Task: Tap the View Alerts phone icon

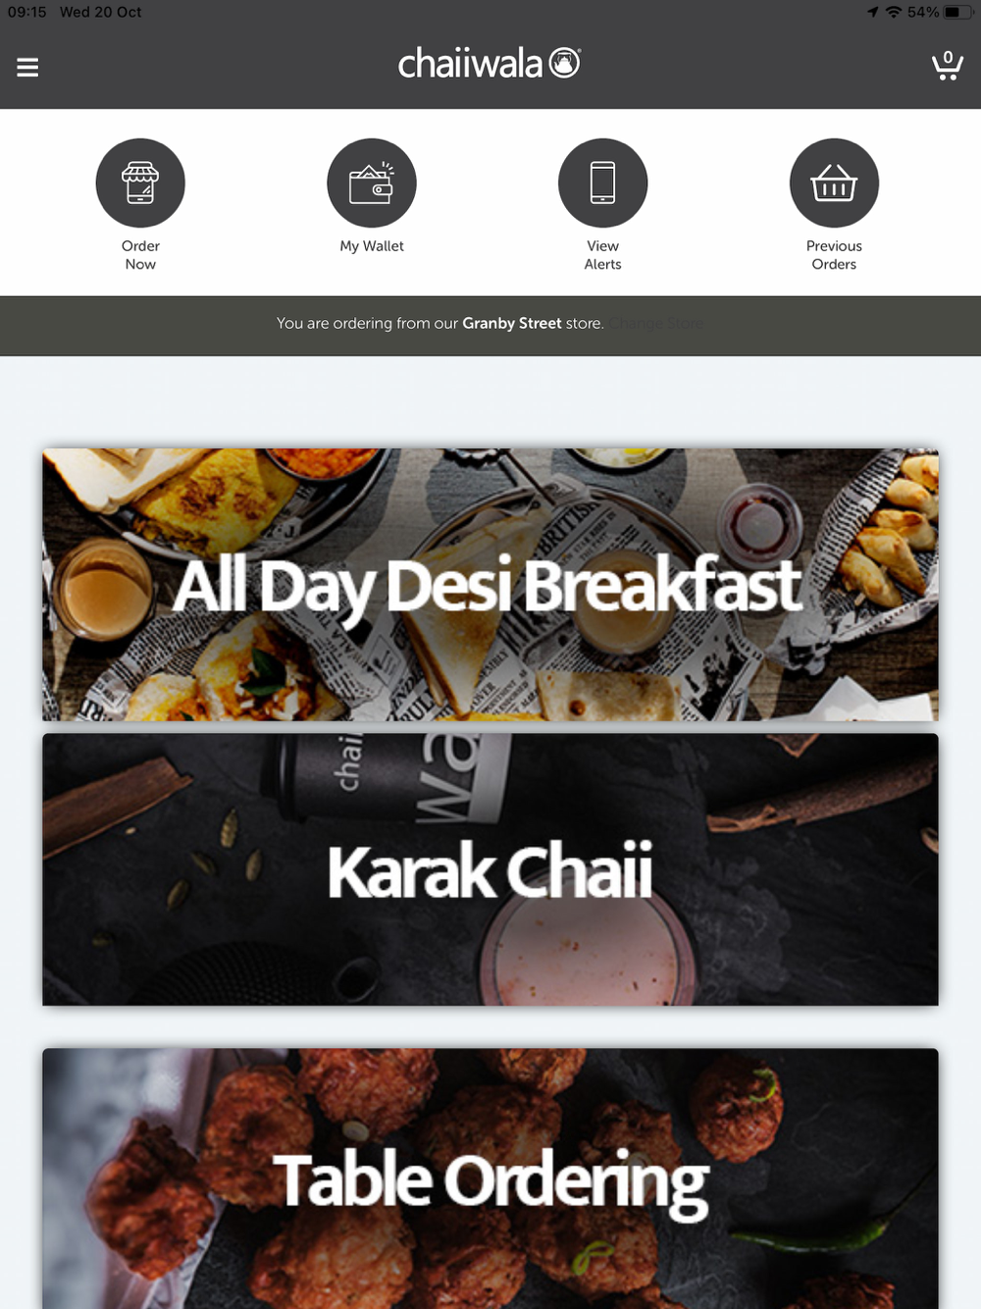Action: pos(603,183)
